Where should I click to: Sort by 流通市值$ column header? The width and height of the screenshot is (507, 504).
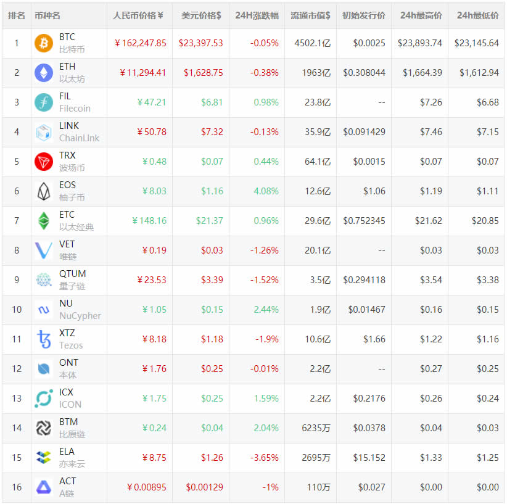pyautogui.click(x=310, y=15)
